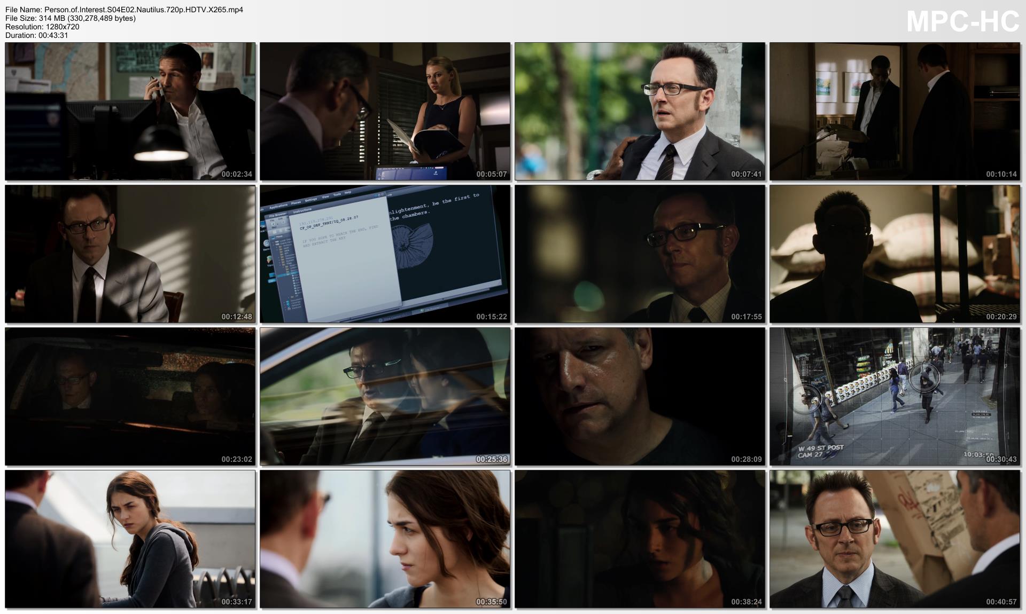Click the File Name text line
This screenshot has width=1026, height=614.
click(x=124, y=10)
